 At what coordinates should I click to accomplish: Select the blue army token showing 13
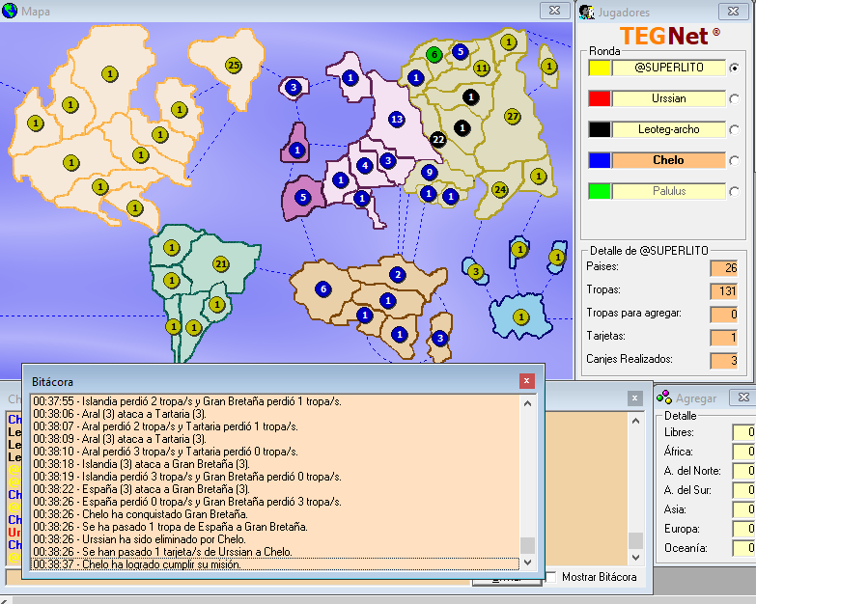pyautogui.click(x=396, y=119)
